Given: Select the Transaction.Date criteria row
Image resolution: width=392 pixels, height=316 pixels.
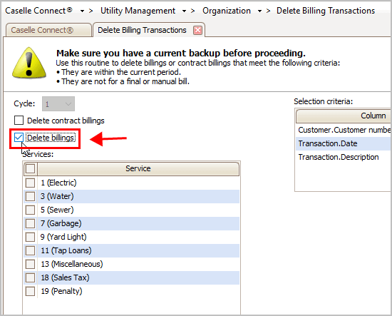Looking at the screenshot, I should coord(344,143).
